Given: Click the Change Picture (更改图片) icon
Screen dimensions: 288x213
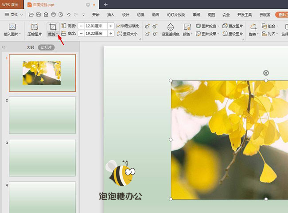Looking at the screenshot, I should (225, 26).
